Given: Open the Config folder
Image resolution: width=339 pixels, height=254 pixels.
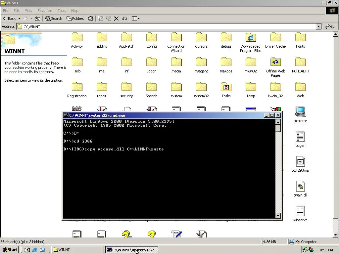Looking at the screenshot, I should pos(152,41).
